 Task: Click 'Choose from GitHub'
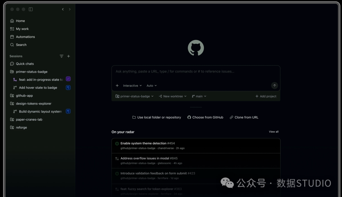(x=205, y=118)
